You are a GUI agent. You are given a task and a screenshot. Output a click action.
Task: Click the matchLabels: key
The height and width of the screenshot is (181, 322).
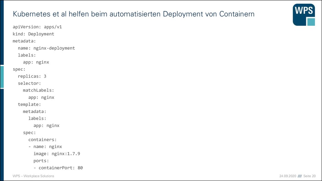point(38,90)
